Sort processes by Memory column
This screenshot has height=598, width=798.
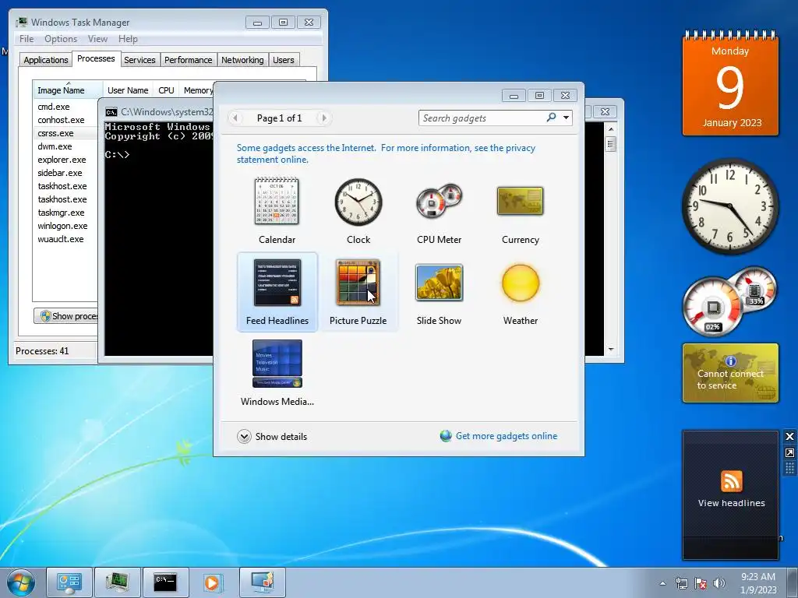(197, 90)
